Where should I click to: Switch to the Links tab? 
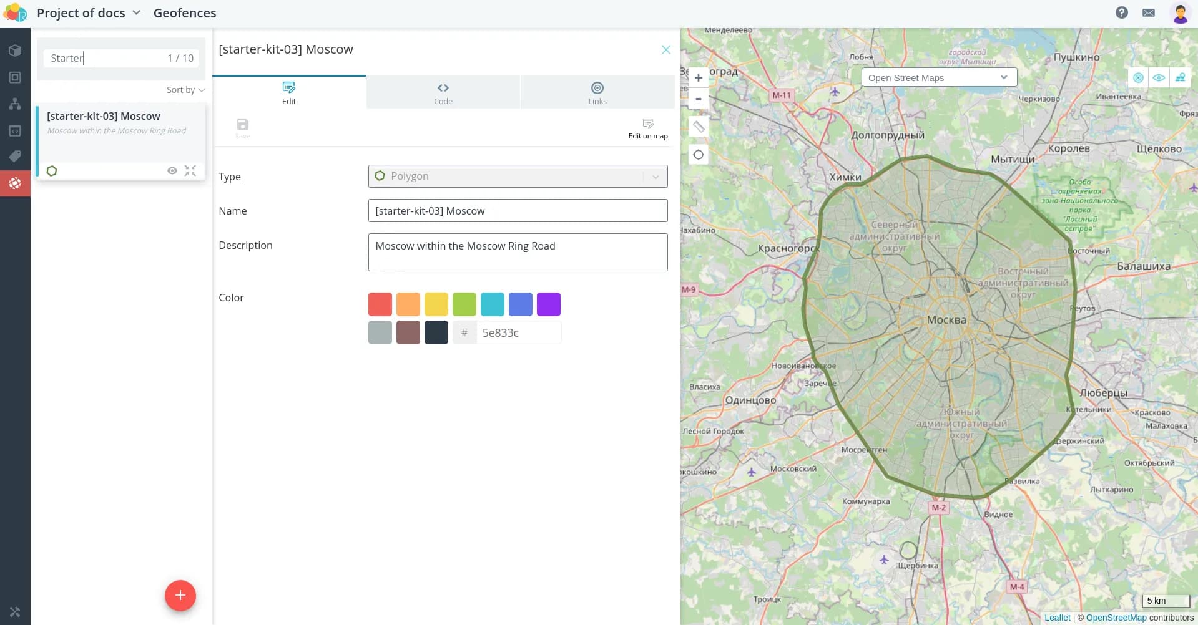tap(597, 92)
